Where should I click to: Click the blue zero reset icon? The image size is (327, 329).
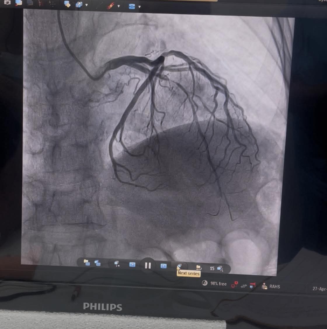pos(132,6)
